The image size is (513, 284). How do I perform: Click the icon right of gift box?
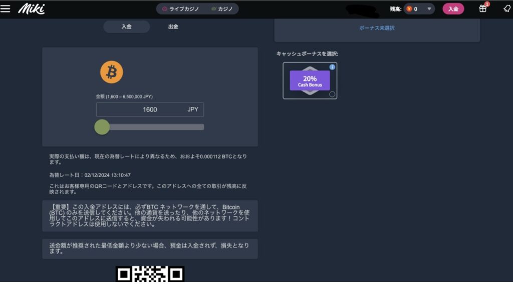point(507,8)
